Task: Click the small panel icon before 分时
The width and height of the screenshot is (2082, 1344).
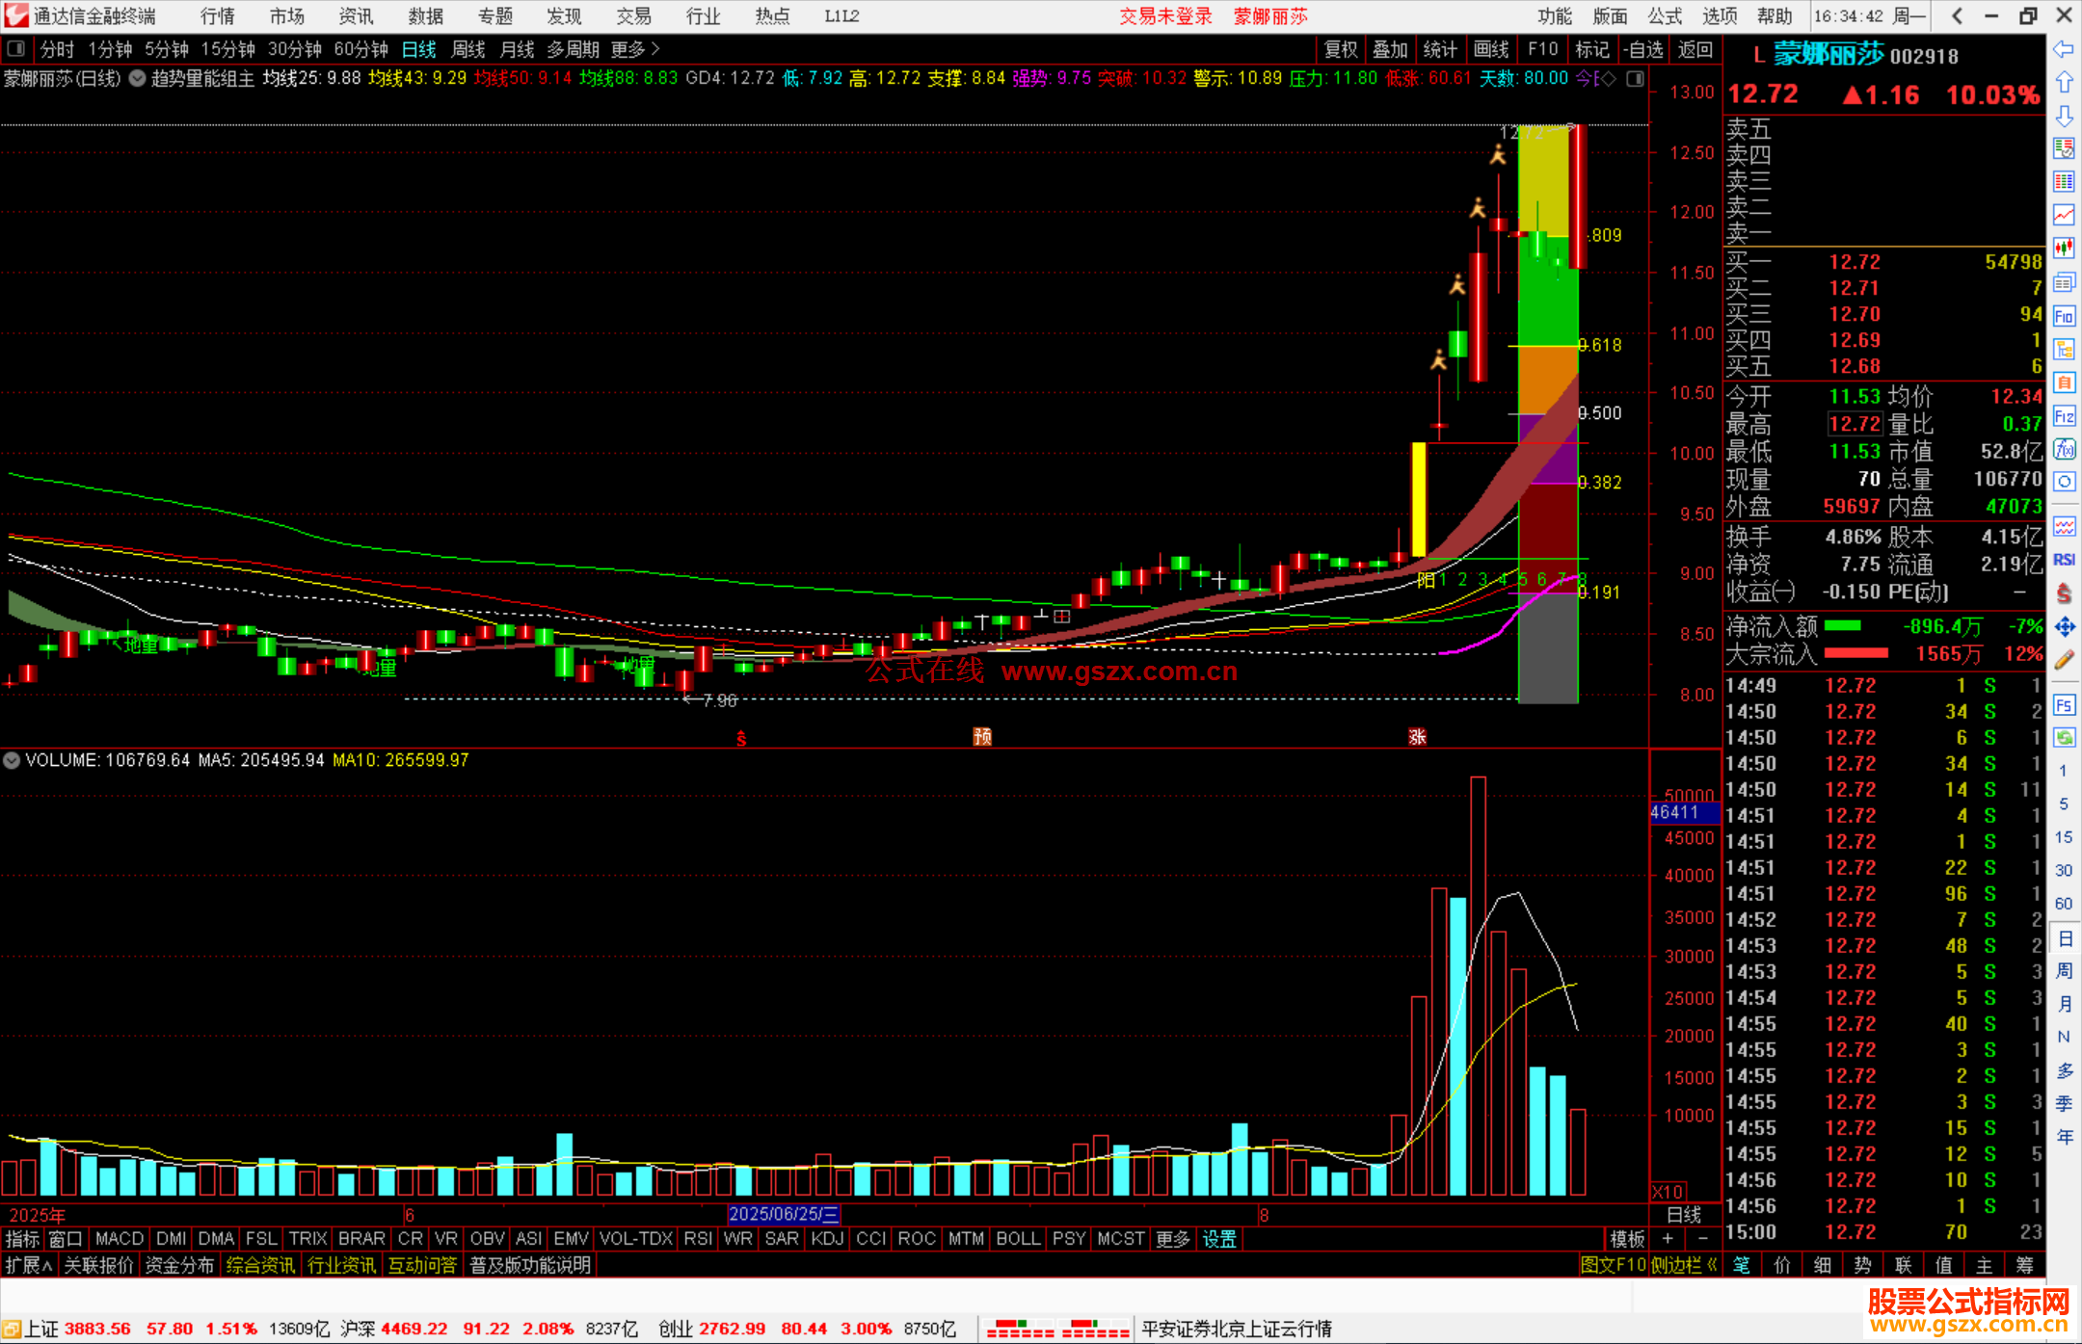Action: [x=15, y=49]
